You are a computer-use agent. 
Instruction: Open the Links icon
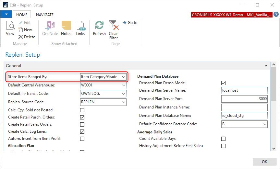pyautogui.click(x=80, y=28)
